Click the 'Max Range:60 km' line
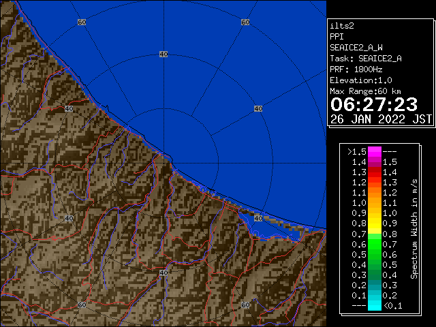This screenshot has height=327, width=436. 365,91
